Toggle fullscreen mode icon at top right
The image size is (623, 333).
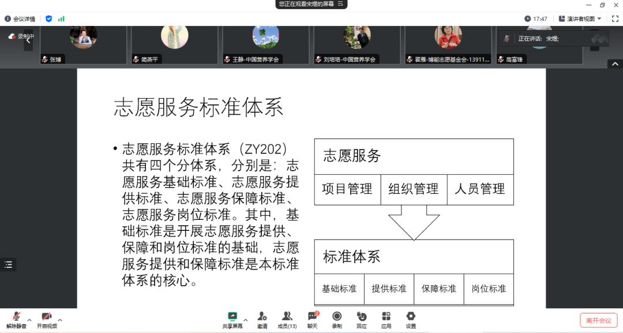point(615,19)
